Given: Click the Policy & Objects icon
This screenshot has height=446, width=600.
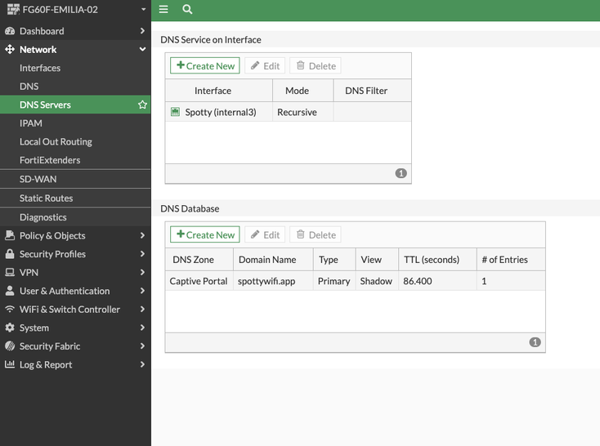Looking at the screenshot, I should 10,235.
